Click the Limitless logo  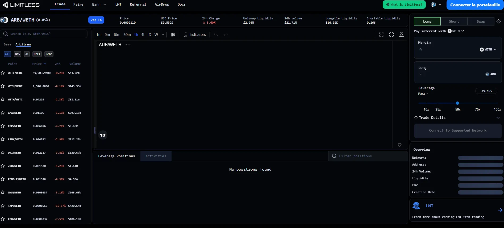point(21,5)
